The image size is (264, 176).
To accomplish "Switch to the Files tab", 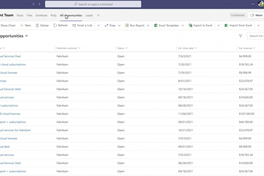I will point(29,15).
